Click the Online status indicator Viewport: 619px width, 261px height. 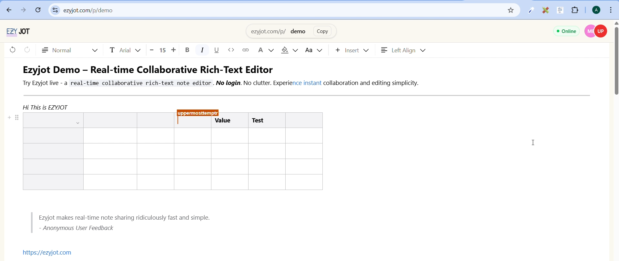coord(567,31)
